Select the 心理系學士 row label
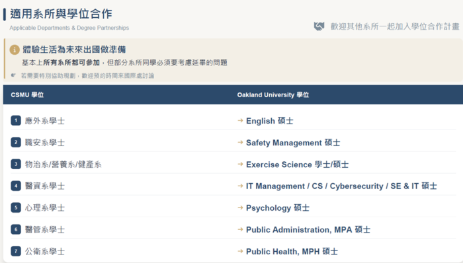The width and height of the screenshot is (463, 263). pyautogui.click(x=45, y=208)
